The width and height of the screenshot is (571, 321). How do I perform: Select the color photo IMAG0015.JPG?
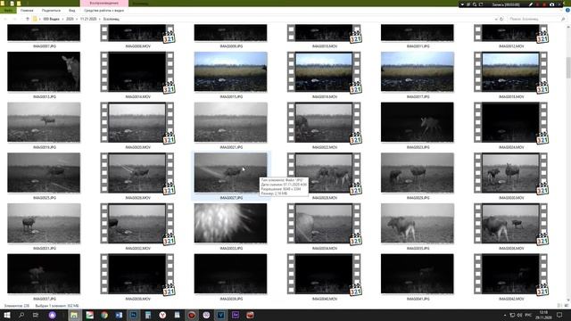click(x=230, y=71)
